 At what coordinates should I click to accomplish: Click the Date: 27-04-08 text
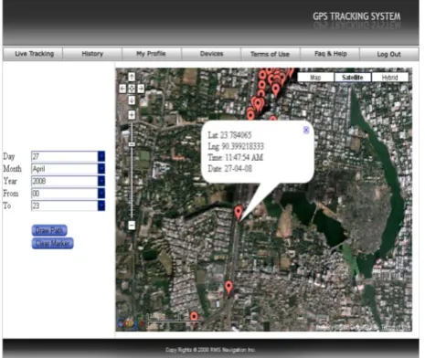tap(230, 169)
